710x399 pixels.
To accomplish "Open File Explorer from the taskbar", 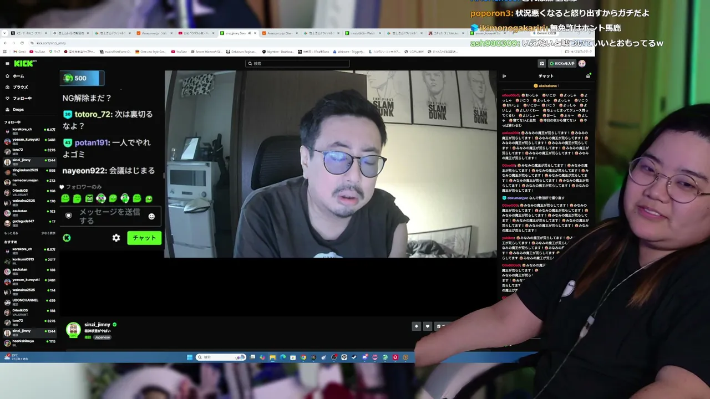I will point(272,357).
